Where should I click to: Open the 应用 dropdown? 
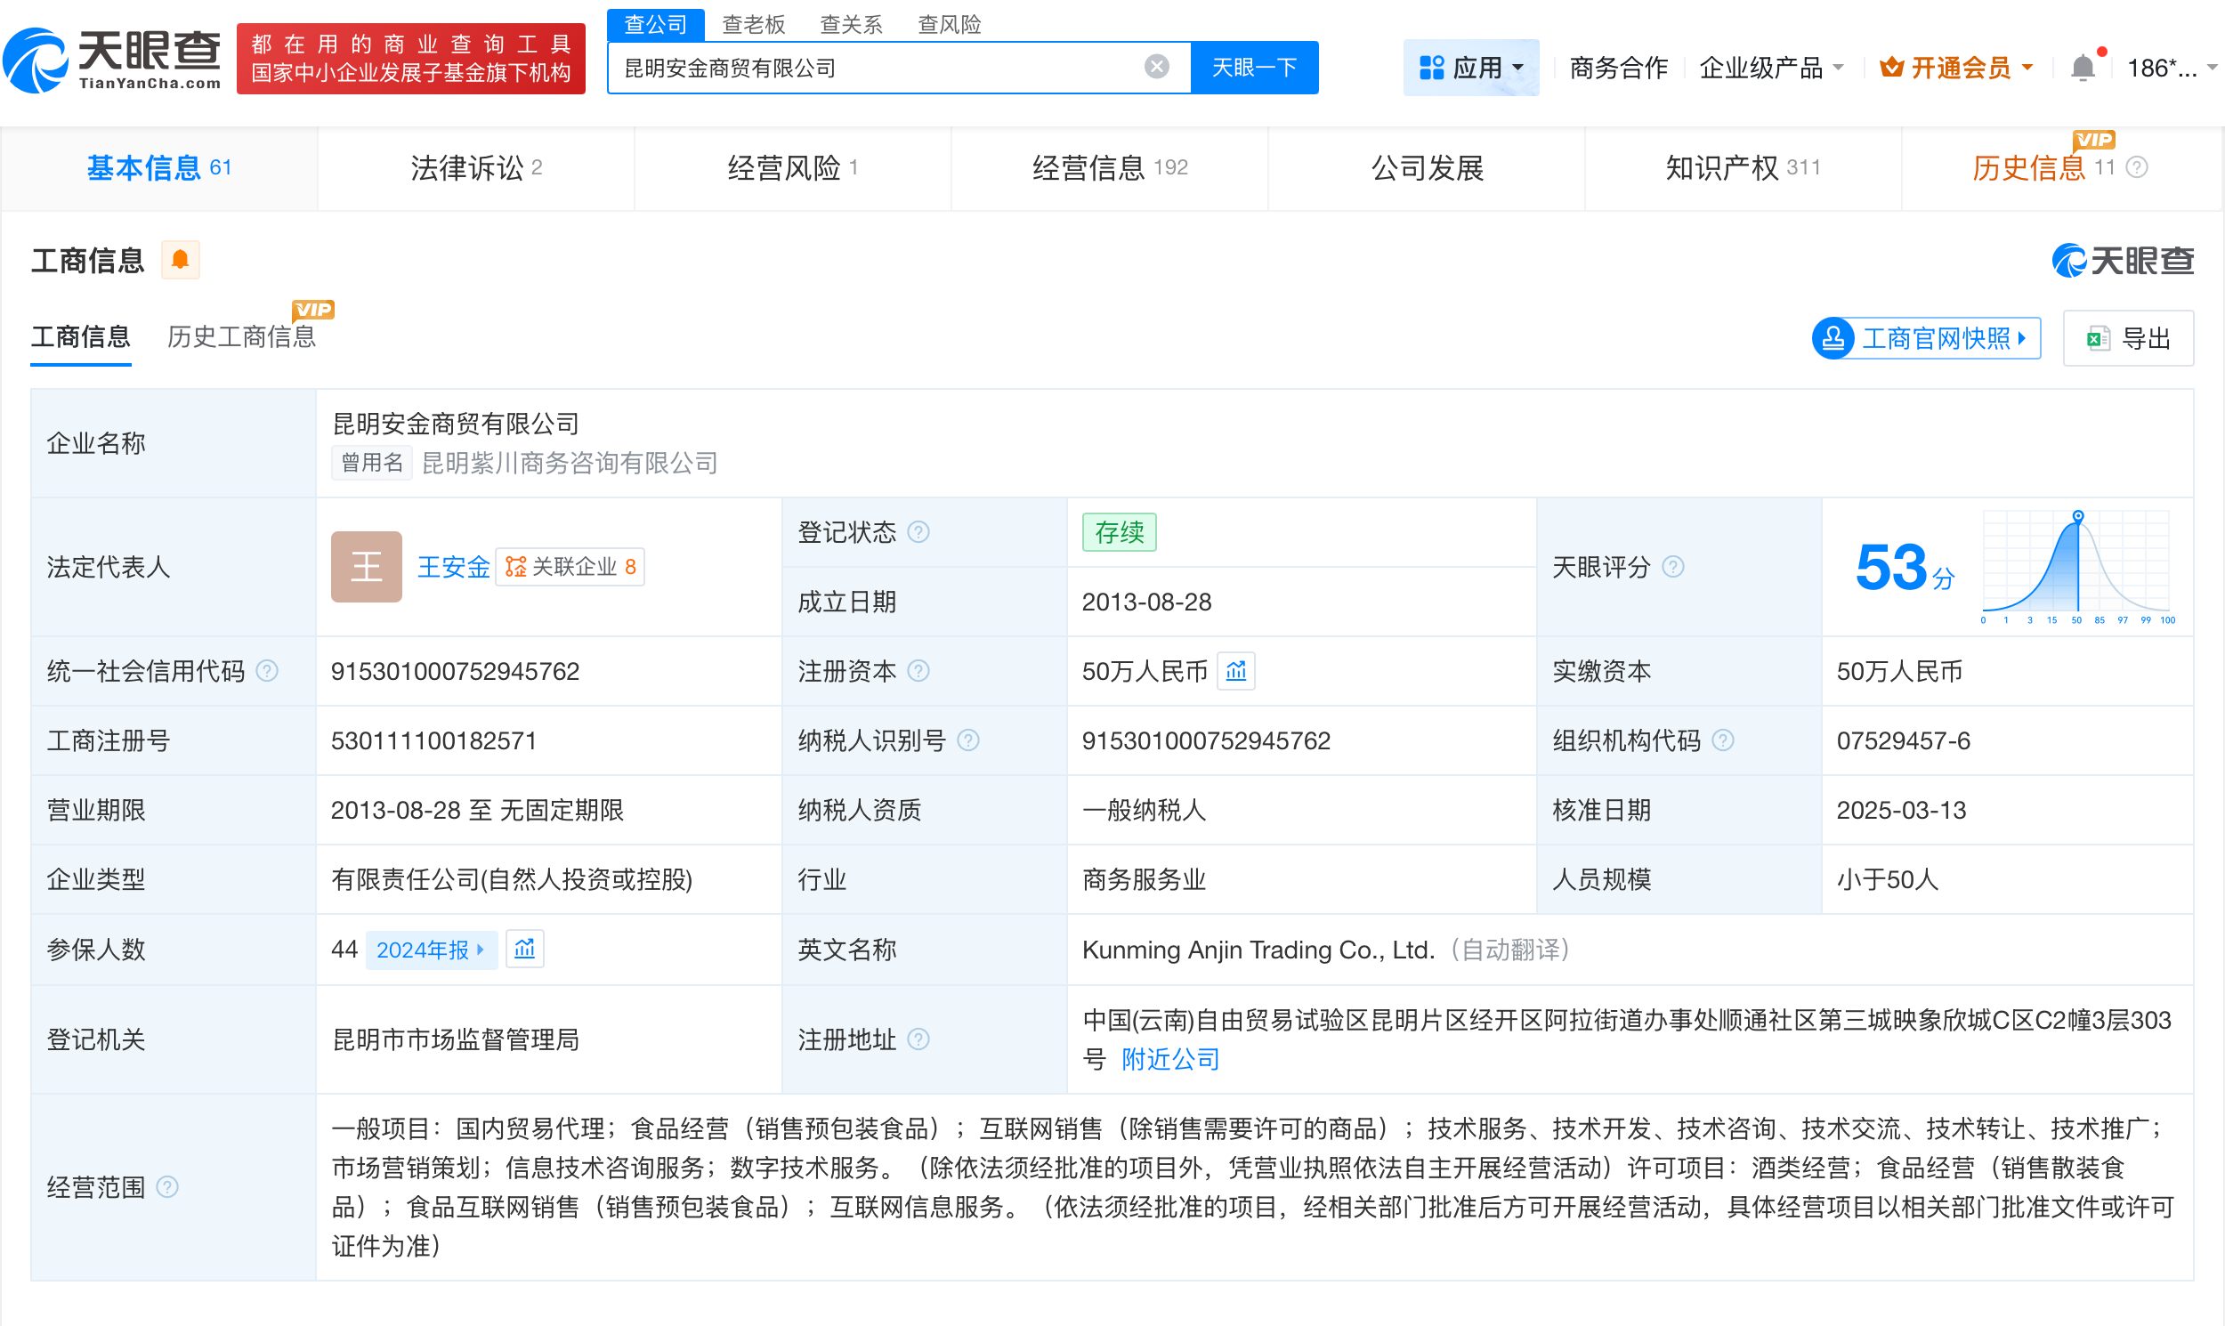pos(1471,67)
